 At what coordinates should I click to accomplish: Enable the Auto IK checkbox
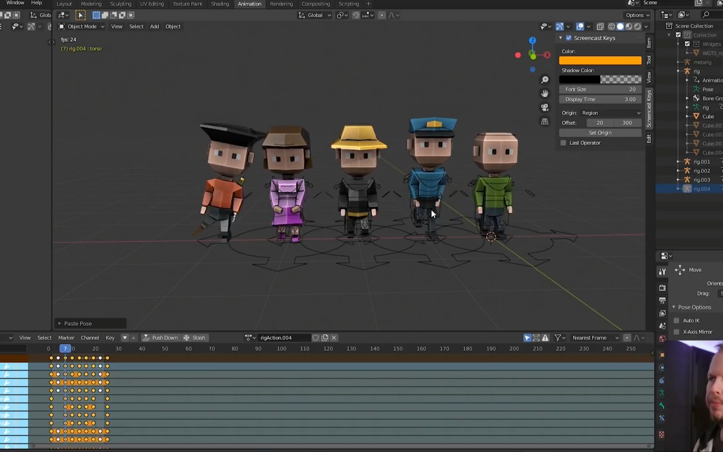(676, 320)
